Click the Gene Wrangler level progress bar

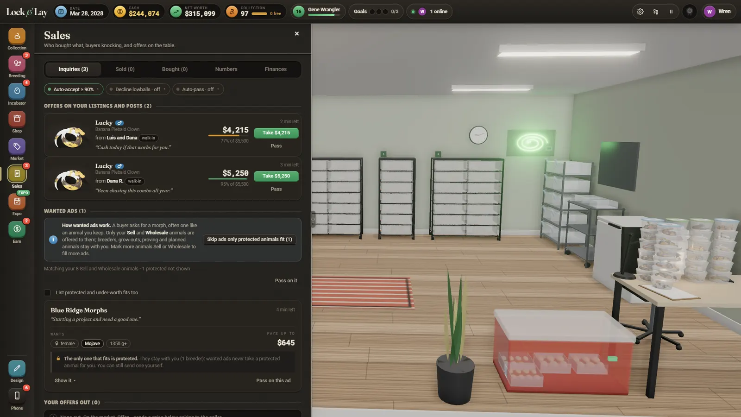[324, 15]
